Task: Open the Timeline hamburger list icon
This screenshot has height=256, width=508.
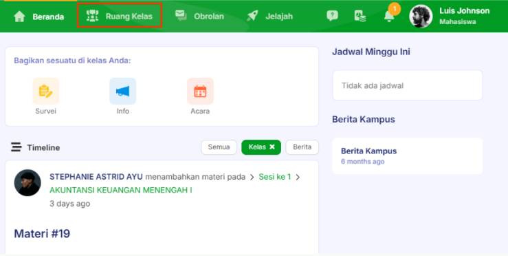Action: pyautogui.click(x=16, y=147)
